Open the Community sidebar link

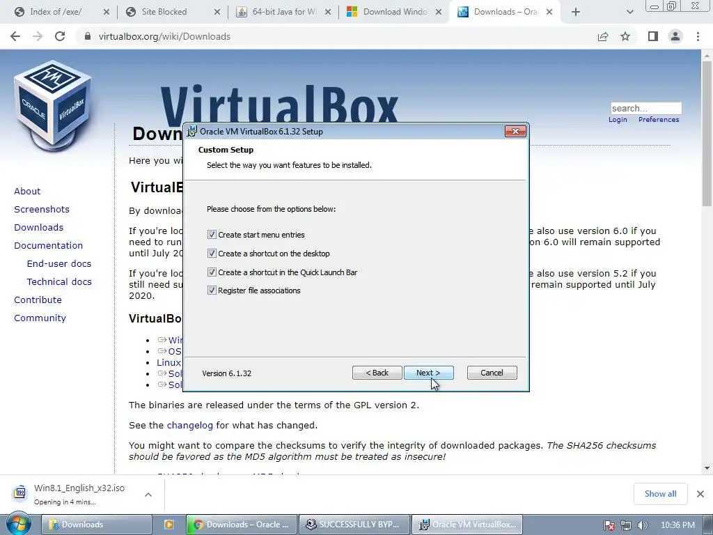coord(40,318)
